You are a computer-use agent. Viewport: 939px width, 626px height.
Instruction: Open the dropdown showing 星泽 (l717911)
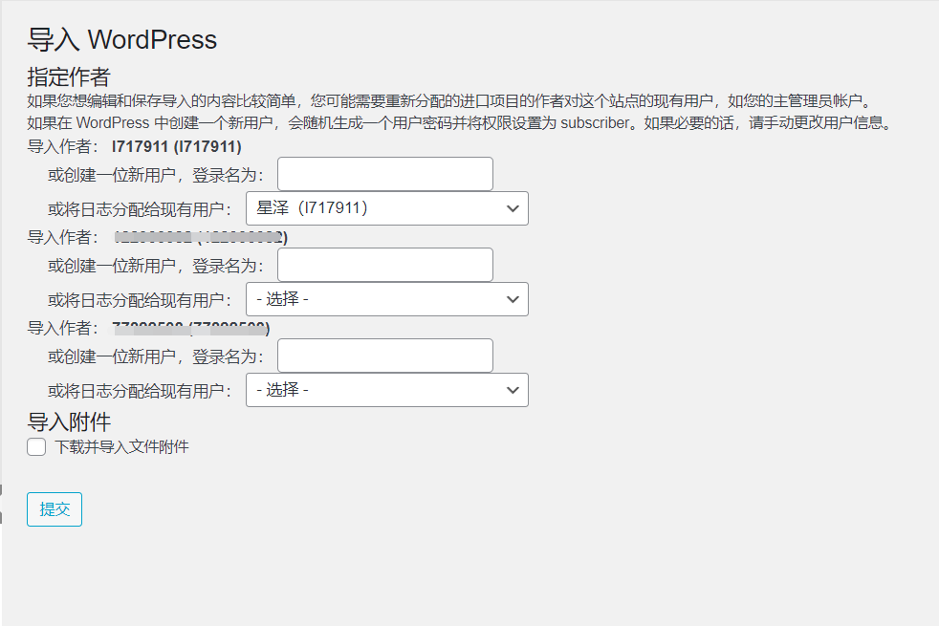386,208
